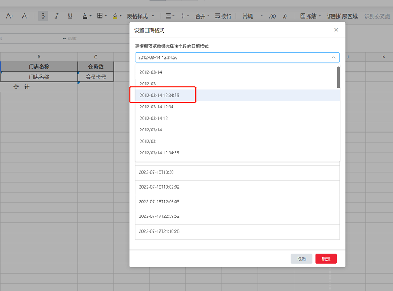
Task: Increase font size with A+ icon
Action: 10,16
